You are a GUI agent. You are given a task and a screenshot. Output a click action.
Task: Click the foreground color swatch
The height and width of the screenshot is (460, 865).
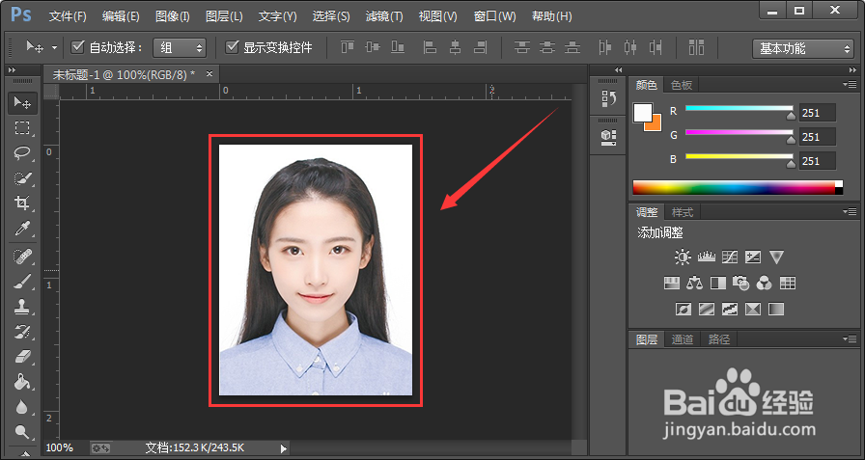point(643,113)
